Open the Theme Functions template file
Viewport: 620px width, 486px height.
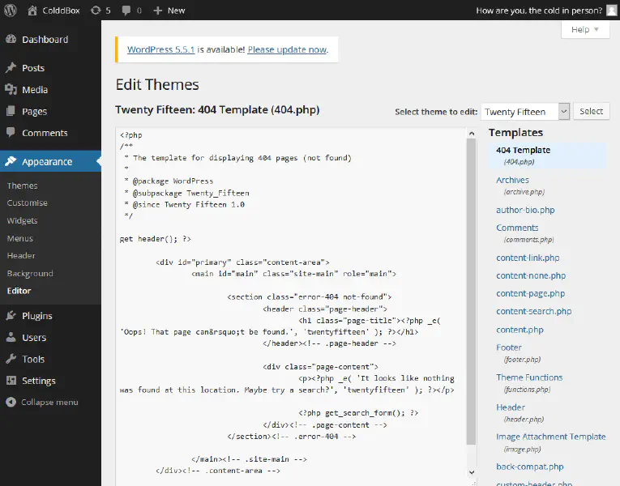tap(529, 377)
